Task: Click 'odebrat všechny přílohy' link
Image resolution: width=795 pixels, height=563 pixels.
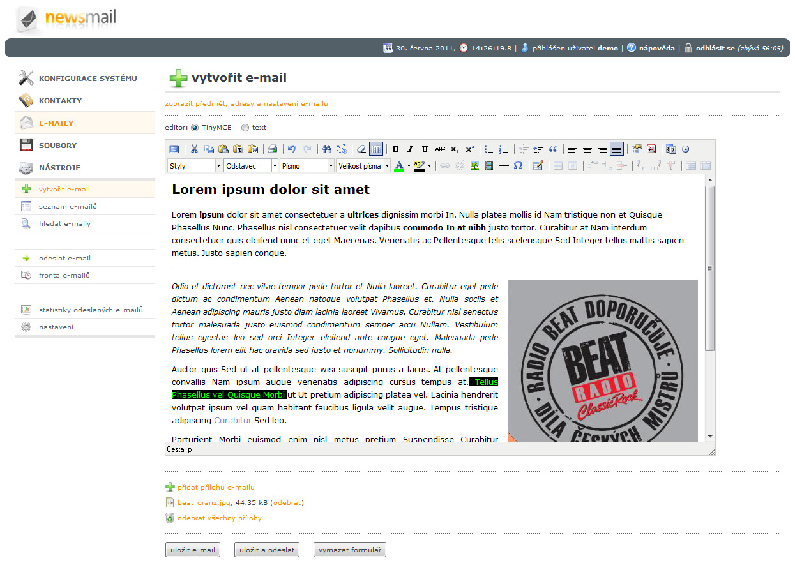Action: coord(220,518)
